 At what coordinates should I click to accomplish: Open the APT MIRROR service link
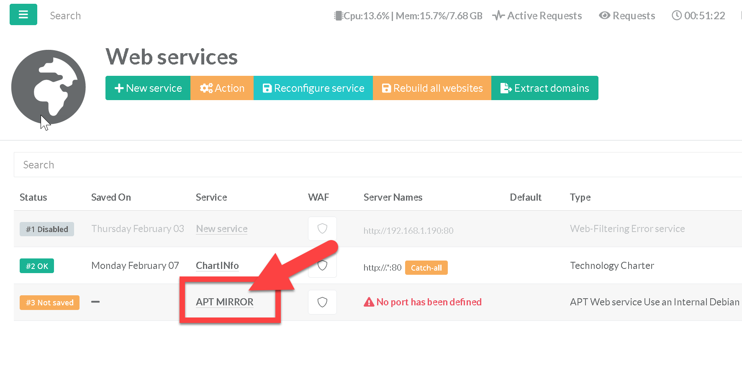click(x=225, y=302)
